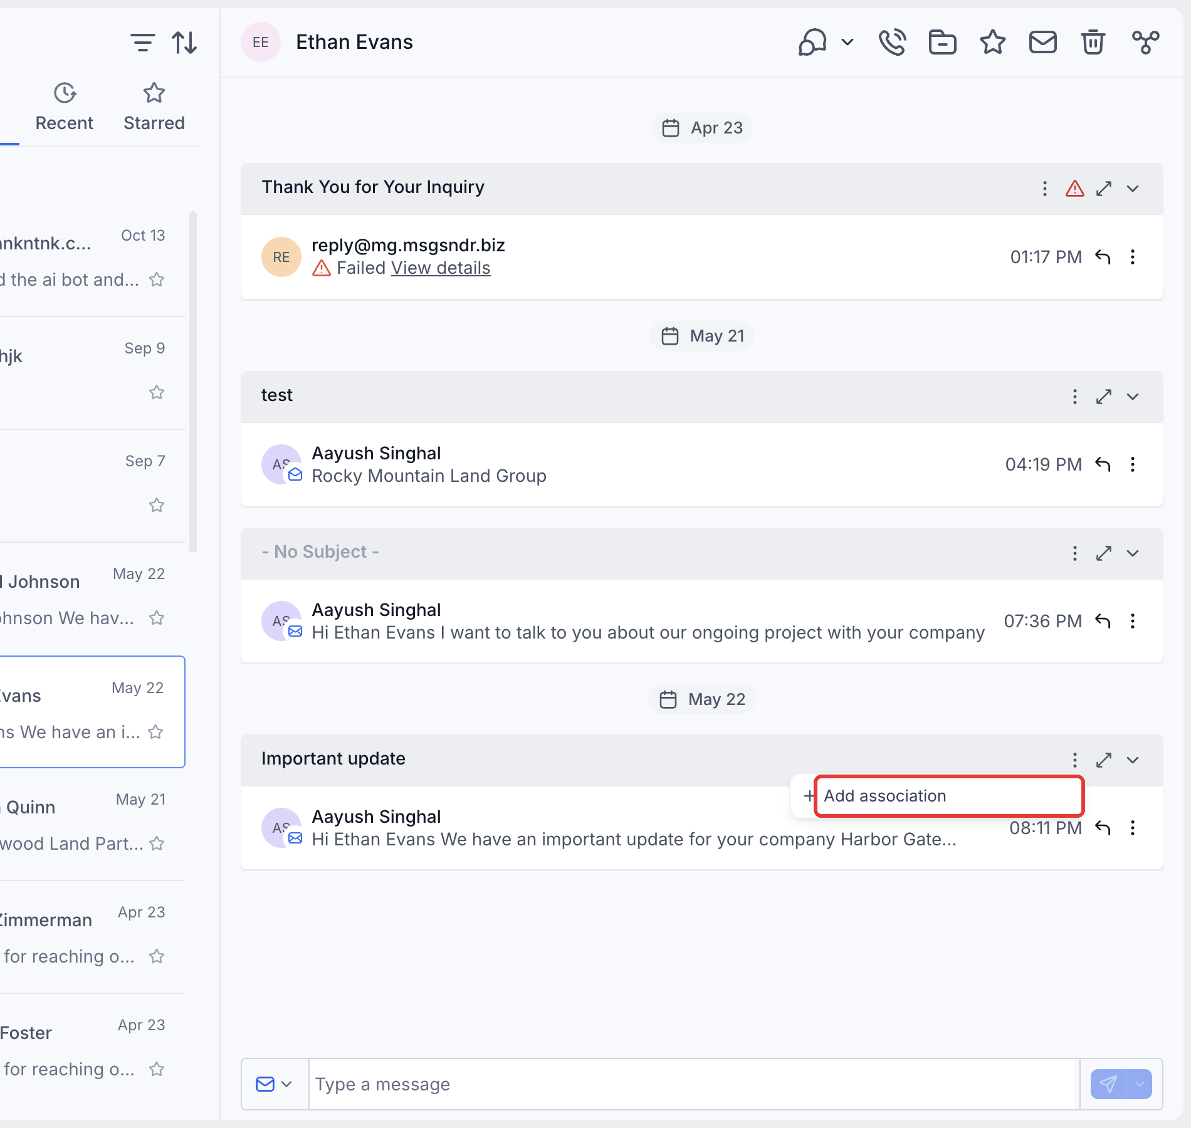1191x1128 pixels.
Task: Open options menu for Thank You for Your Inquiry
Action: (x=1044, y=189)
